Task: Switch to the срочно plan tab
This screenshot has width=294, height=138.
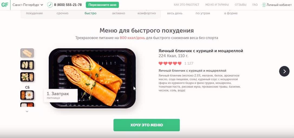Action: pyautogui.click(x=63, y=13)
